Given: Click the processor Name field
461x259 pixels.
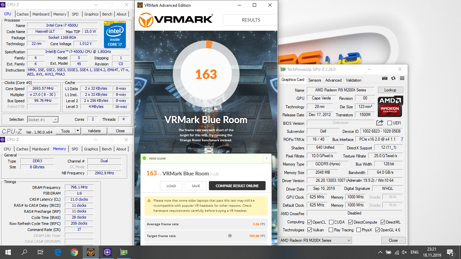Looking at the screenshot, I should 62,25.
